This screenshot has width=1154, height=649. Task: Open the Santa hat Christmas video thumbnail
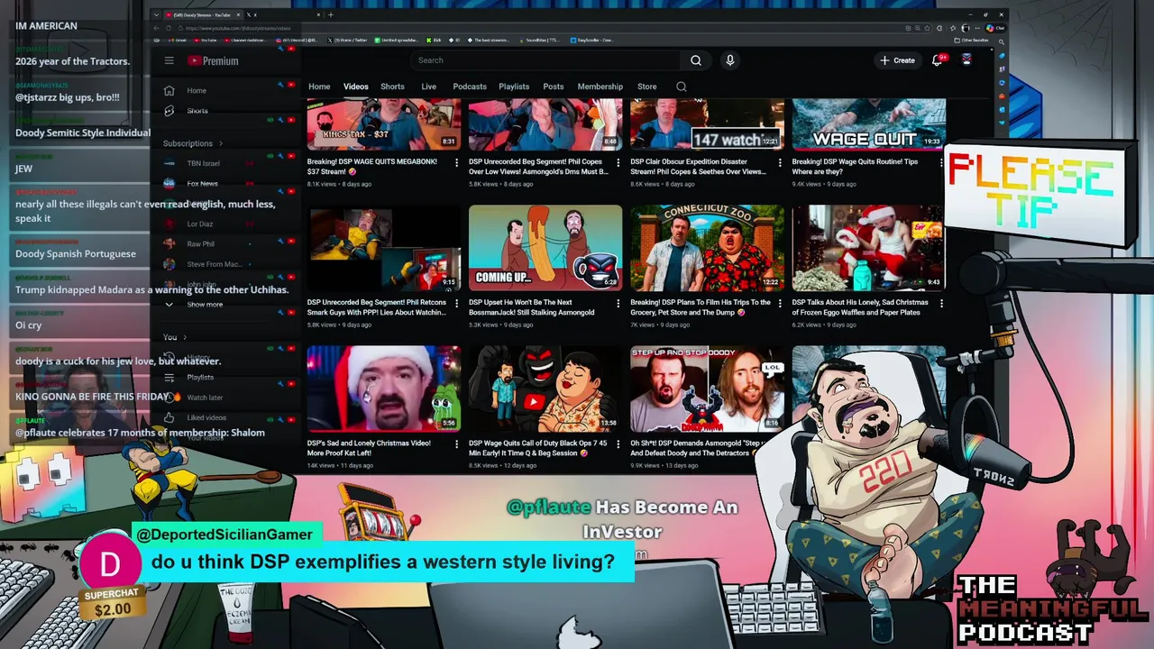tap(384, 388)
